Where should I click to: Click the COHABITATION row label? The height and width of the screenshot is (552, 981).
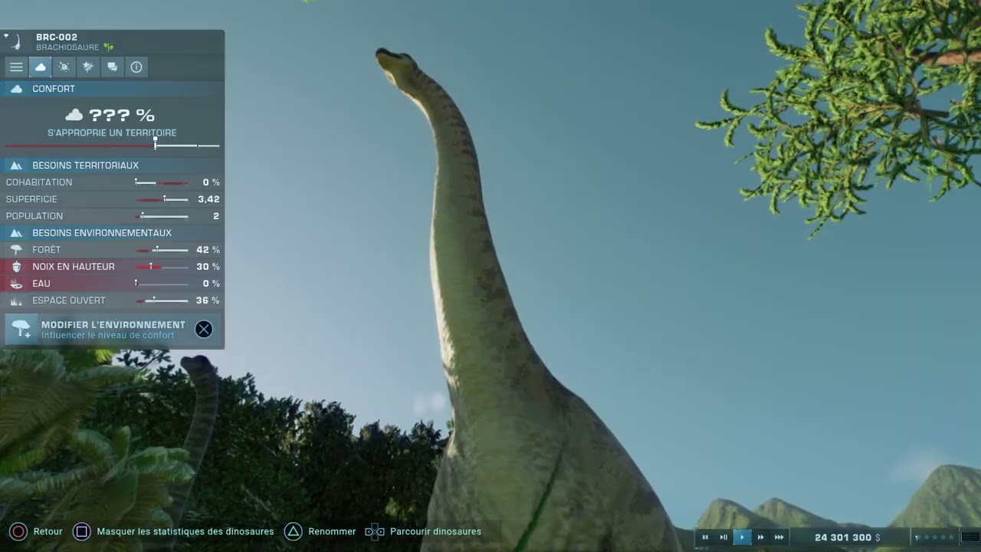point(39,182)
